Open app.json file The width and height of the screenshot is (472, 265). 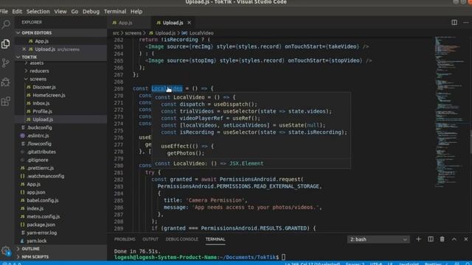click(x=61, y=192)
